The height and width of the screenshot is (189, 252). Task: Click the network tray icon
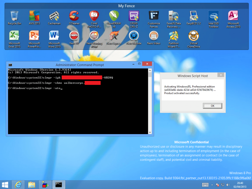tap(223, 185)
